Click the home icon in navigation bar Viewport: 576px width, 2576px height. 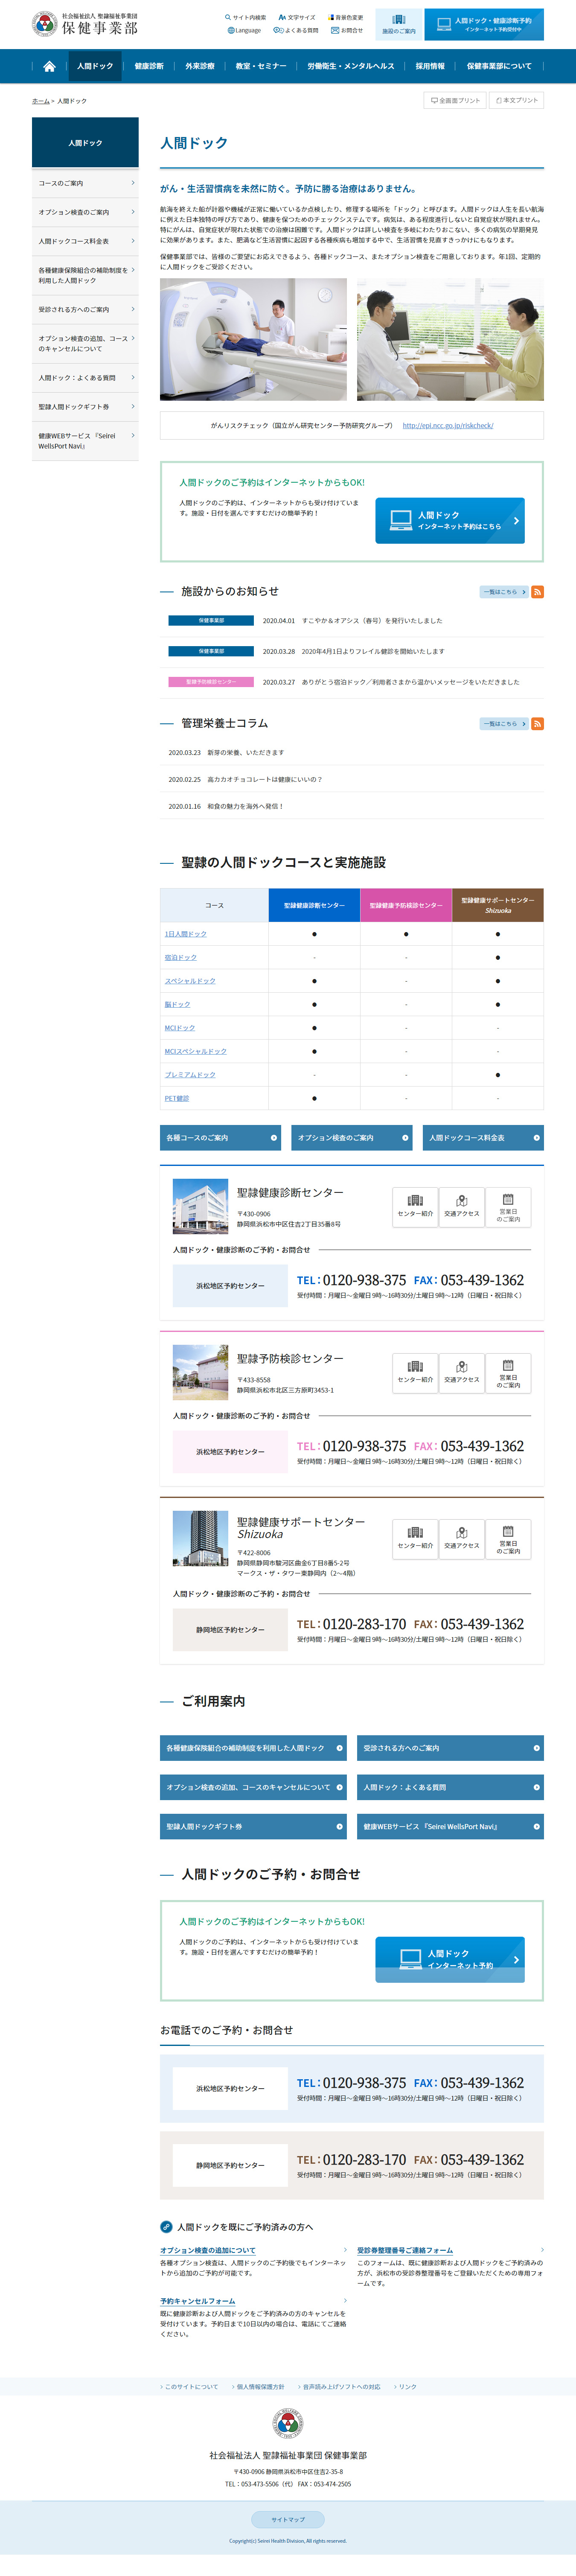tap(49, 66)
